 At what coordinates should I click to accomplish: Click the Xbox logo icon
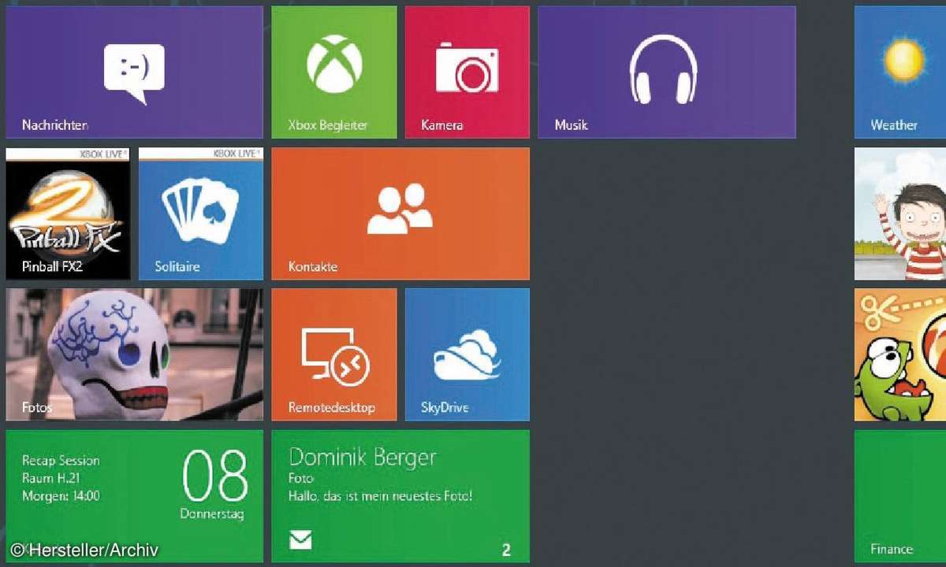pyautogui.click(x=334, y=64)
